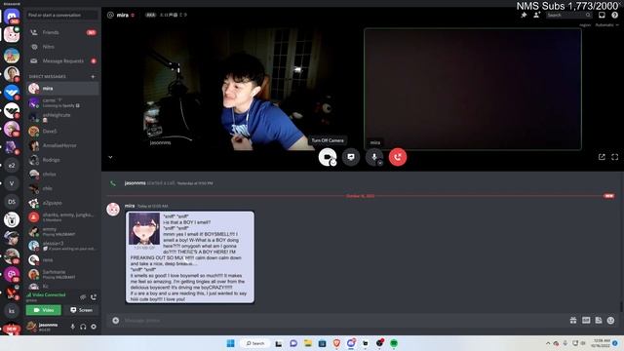The image size is (624, 351).
Task: Open the e2 server
Action: click(12, 165)
